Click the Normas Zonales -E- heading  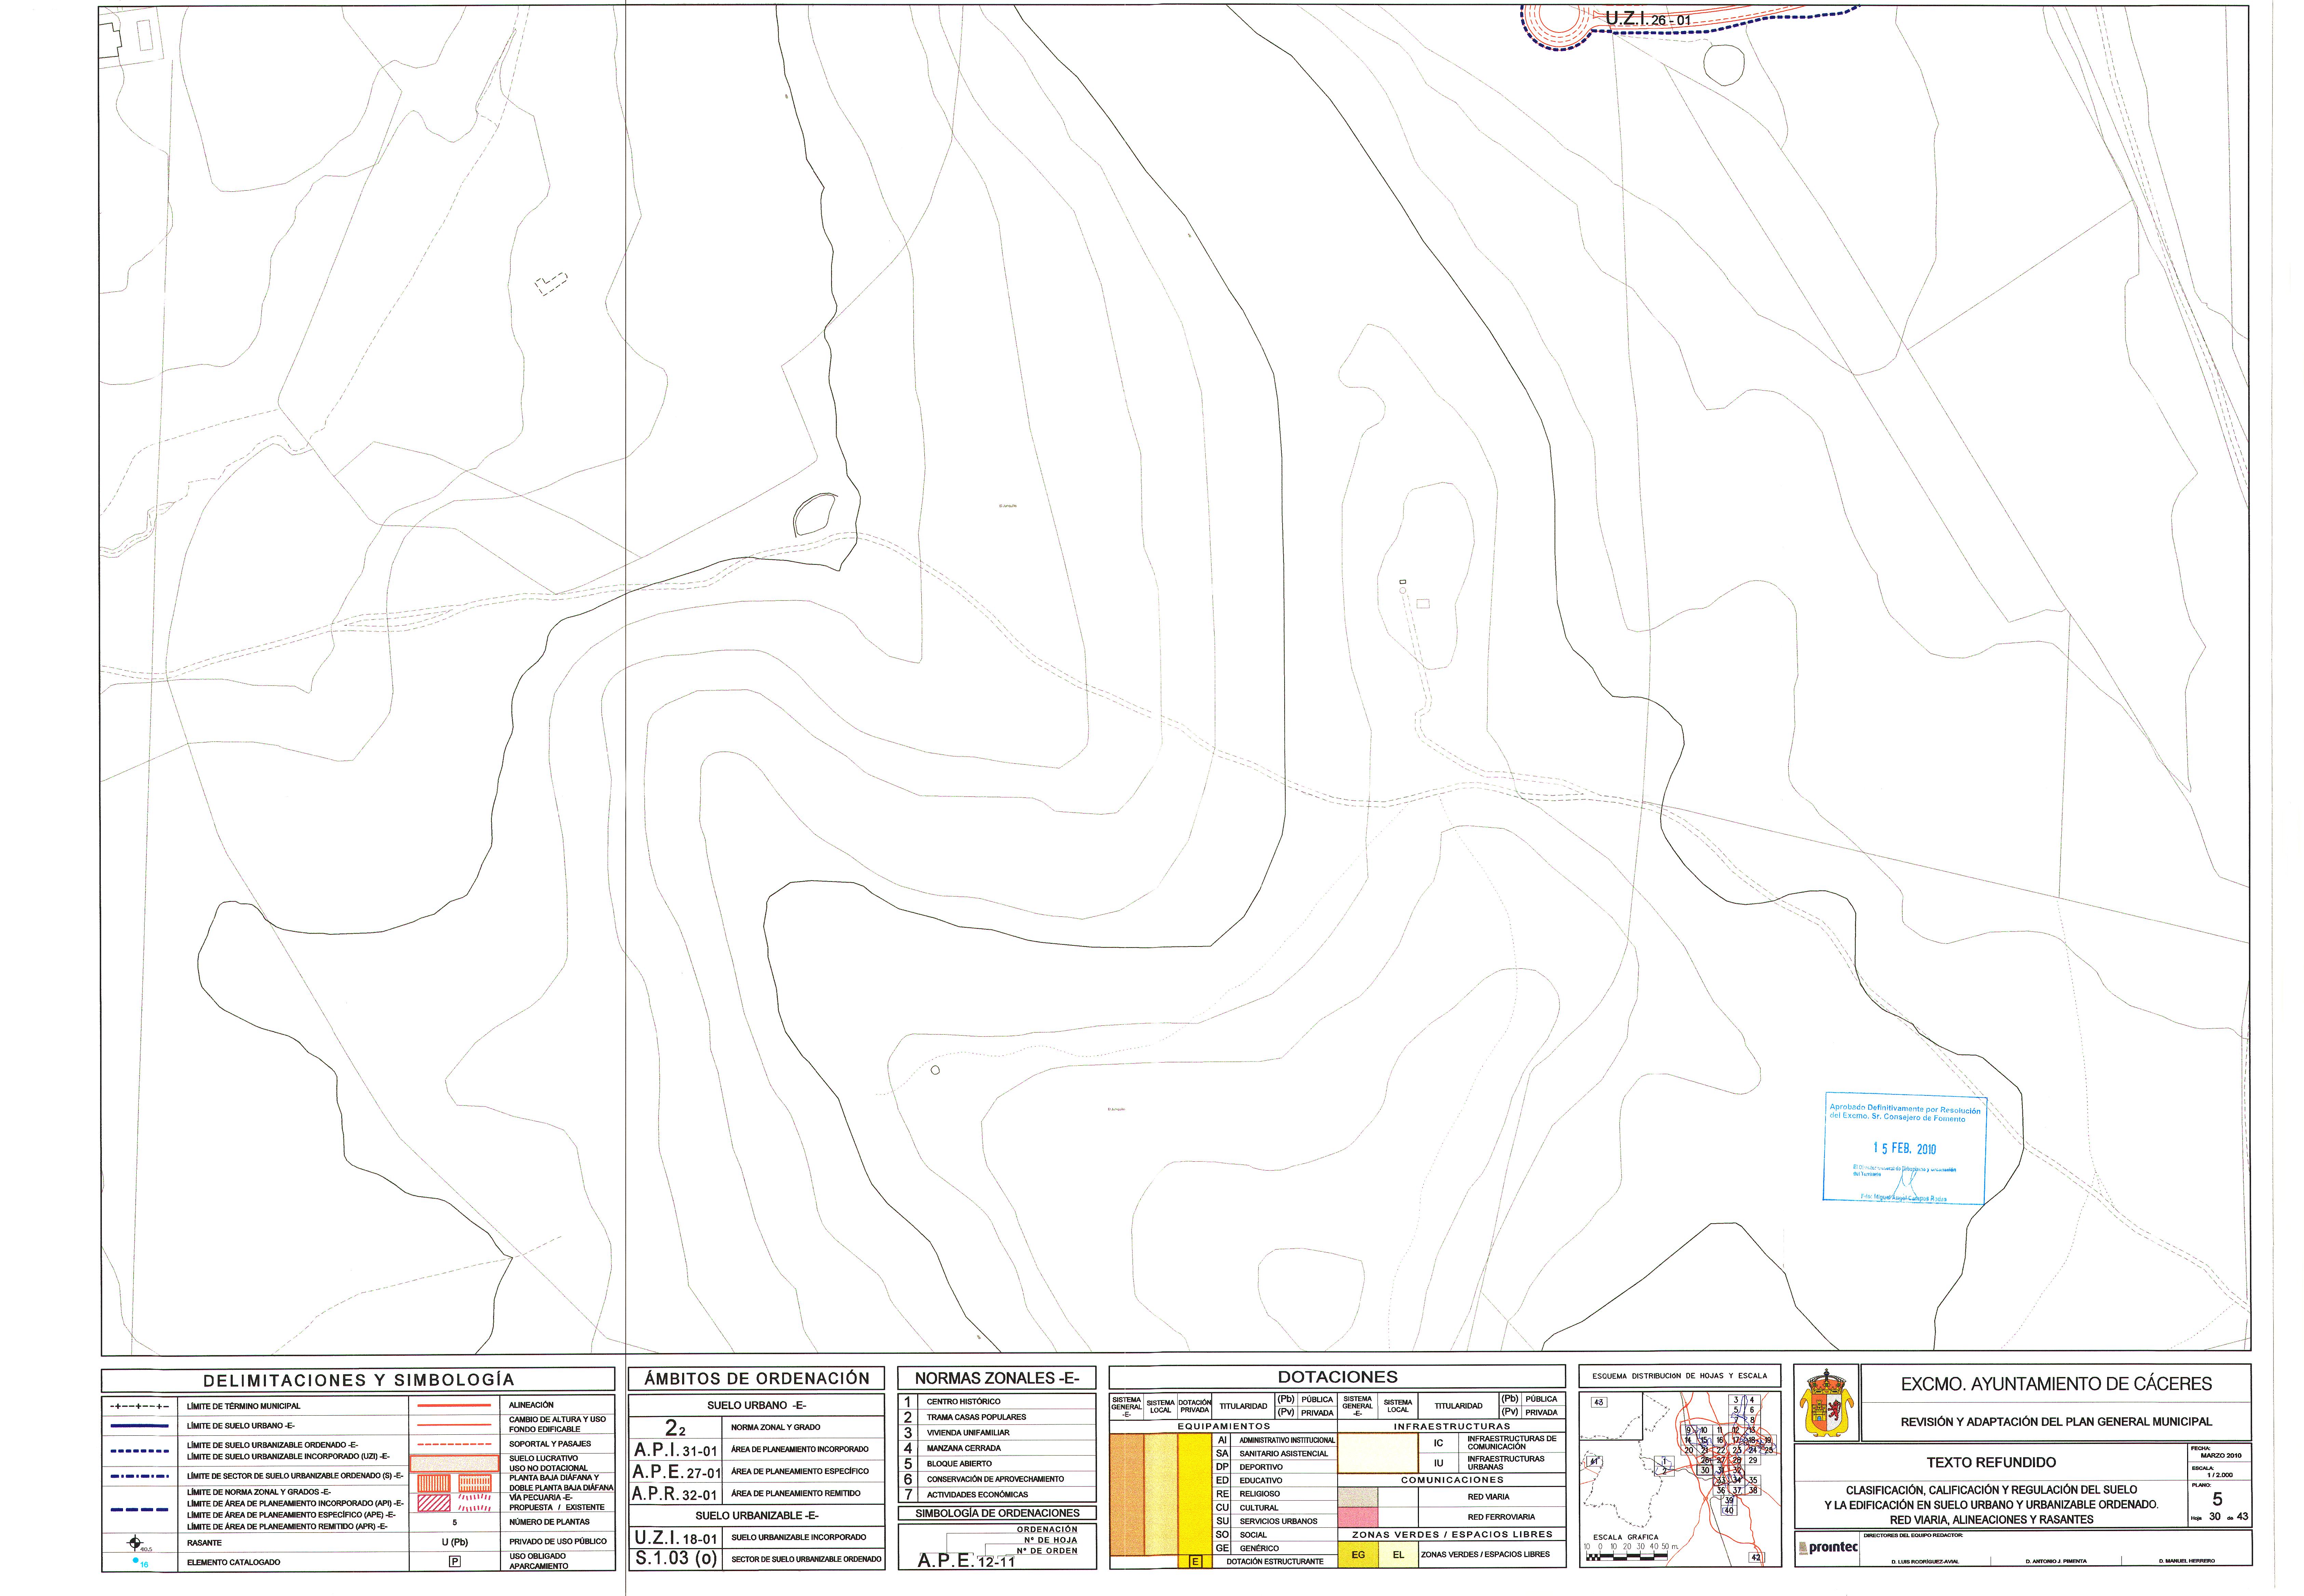click(997, 1378)
